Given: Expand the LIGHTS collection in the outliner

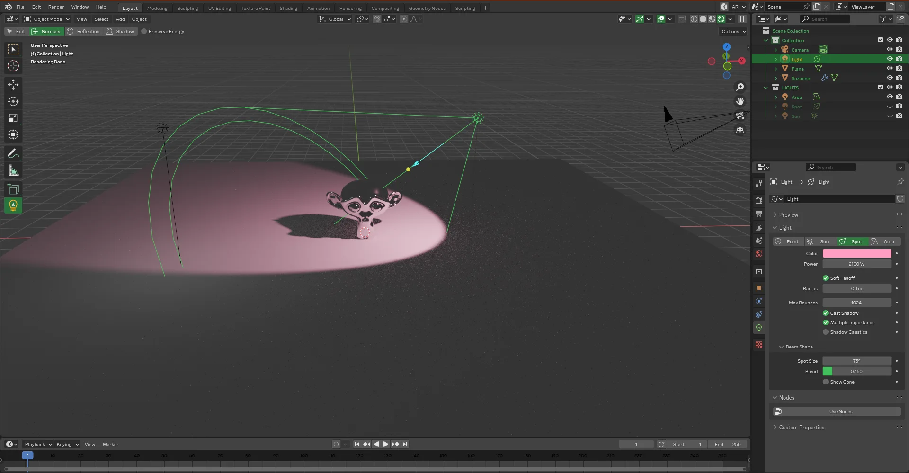Looking at the screenshot, I should coord(766,88).
